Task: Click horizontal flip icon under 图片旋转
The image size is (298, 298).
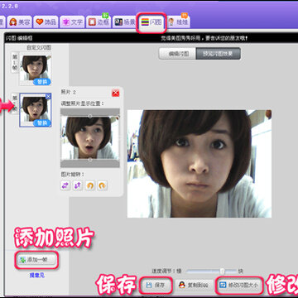Action: (x=65, y=185)
